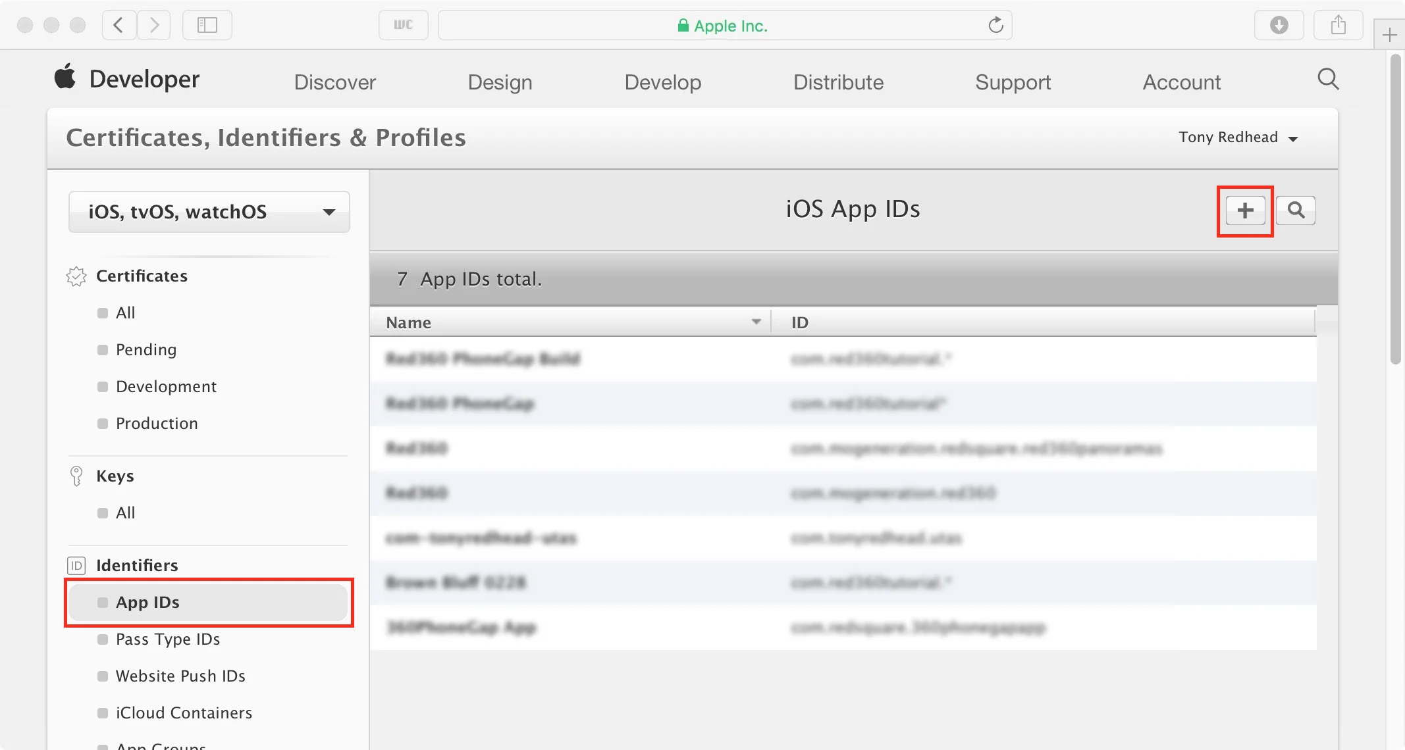
Task: Open Account in top navigation
Action: (1181, 82)
